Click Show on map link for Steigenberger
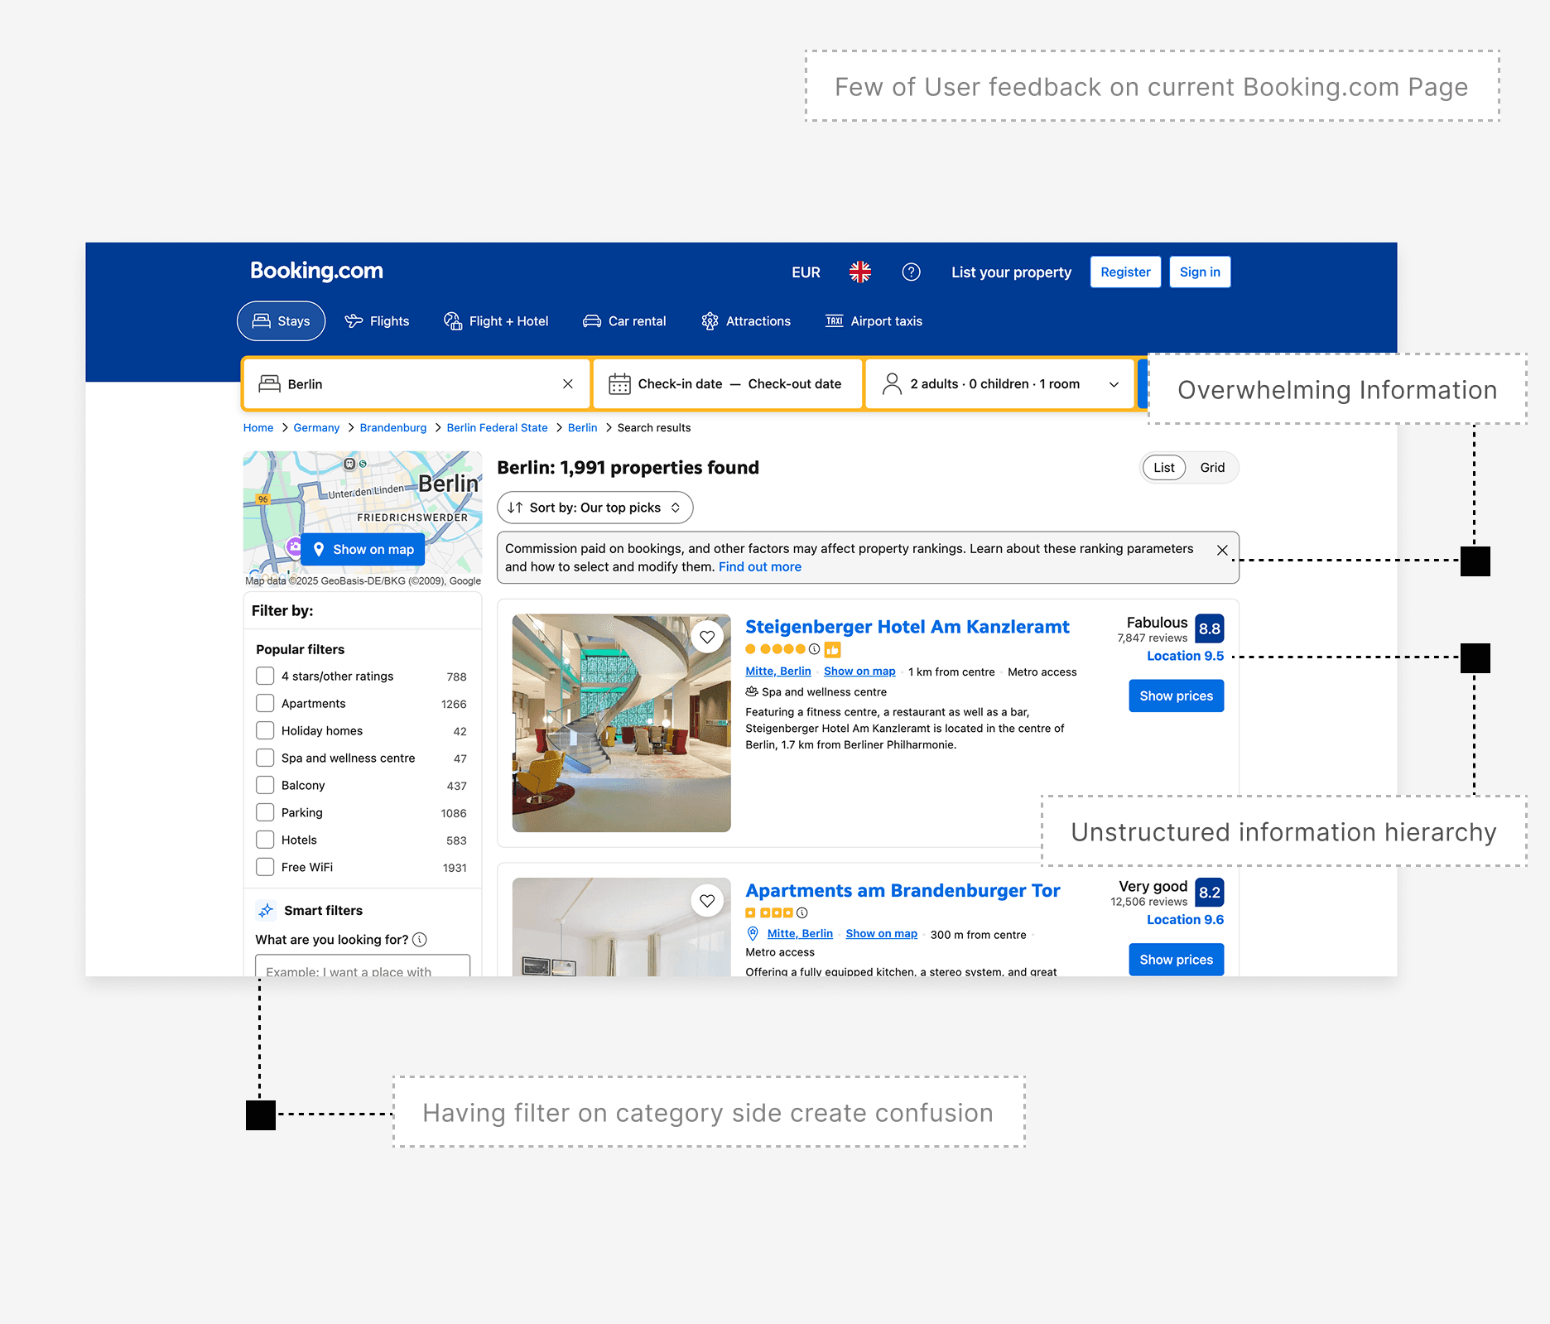This screenshot has width=1550, height=1324. coord(859,672)
